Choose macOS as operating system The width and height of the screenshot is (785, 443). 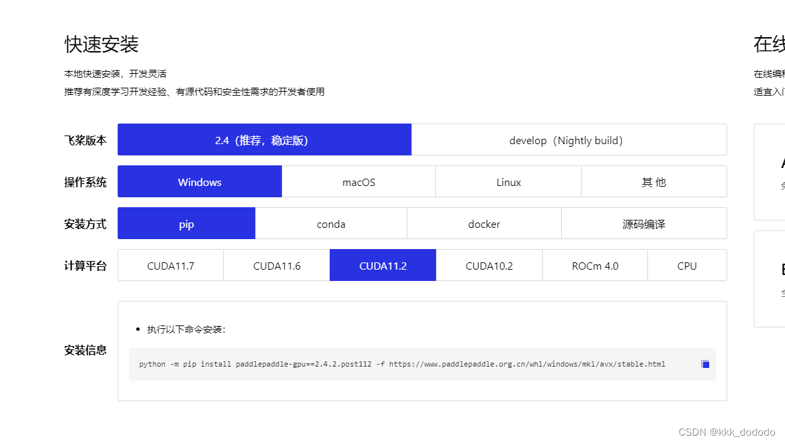(x=358, y=181)
